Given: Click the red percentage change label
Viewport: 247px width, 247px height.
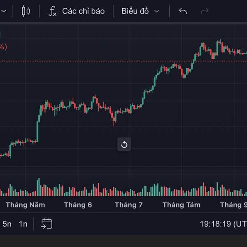Looking at the screenshot, I should (x=3, y=47).
